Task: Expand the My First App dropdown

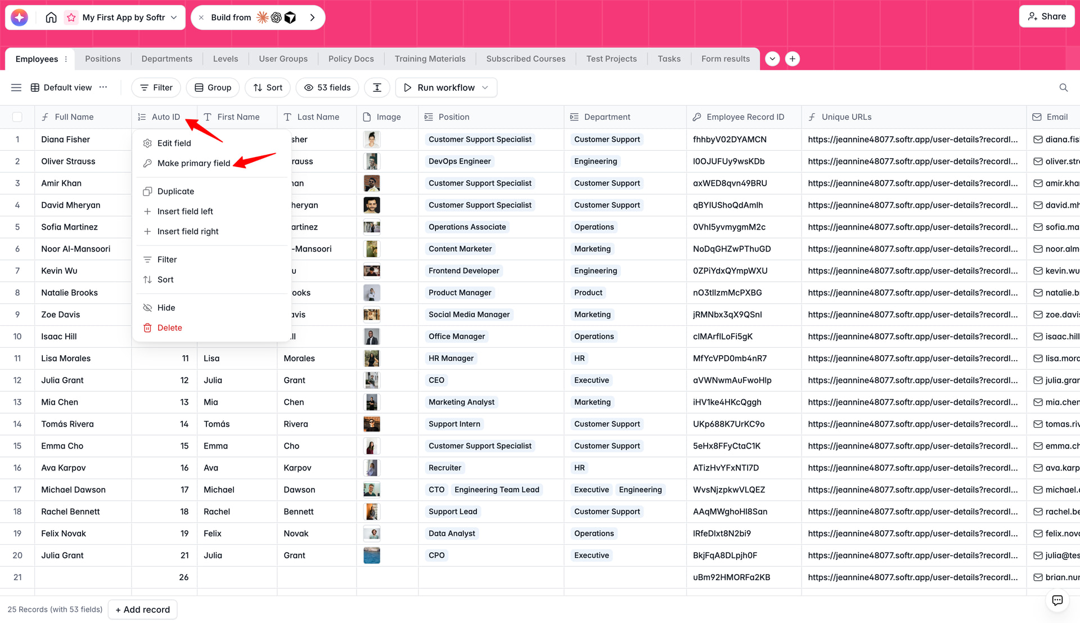Action: coord(174,17)
